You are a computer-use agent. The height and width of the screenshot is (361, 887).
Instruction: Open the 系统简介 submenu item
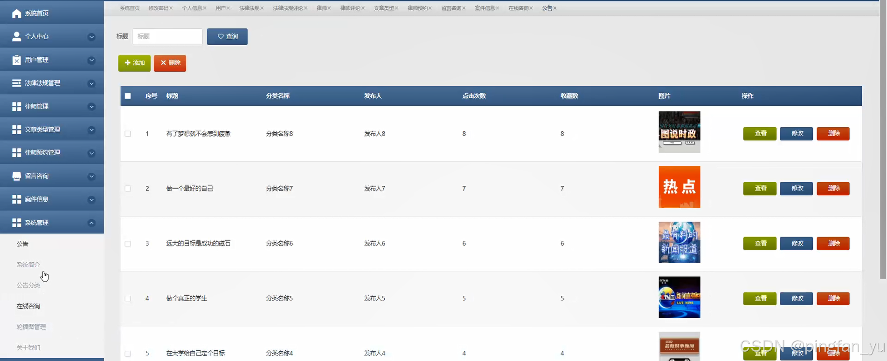click(28, 265)
